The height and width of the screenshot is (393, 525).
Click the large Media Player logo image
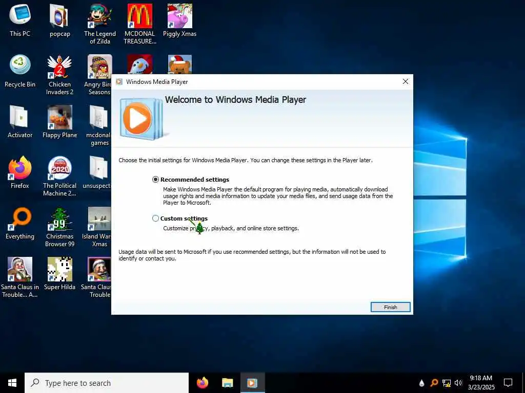(x=143, y=118)
